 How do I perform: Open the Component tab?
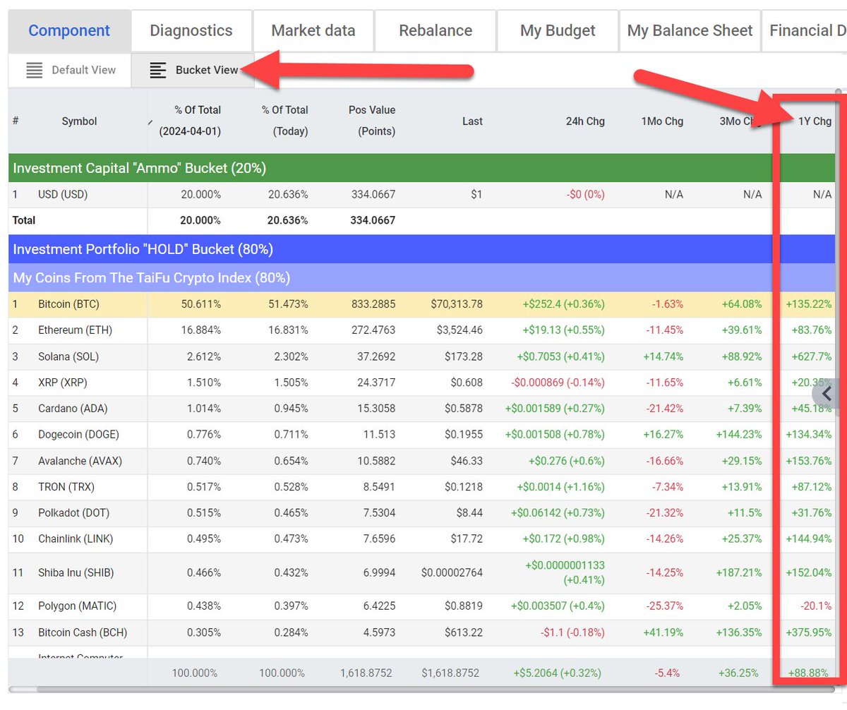(x=69, y=31)
